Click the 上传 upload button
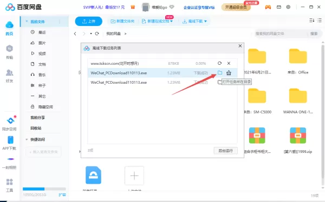This screenshot has height=202, width=325. click(88, 21)
